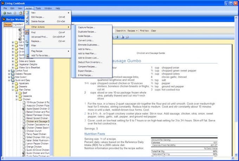
Task: Click the Filter funnel icon in menu
Action: pos(27,46)
